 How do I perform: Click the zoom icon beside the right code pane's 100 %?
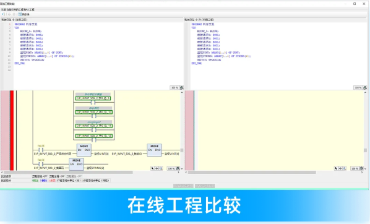[x=365, y=88]
